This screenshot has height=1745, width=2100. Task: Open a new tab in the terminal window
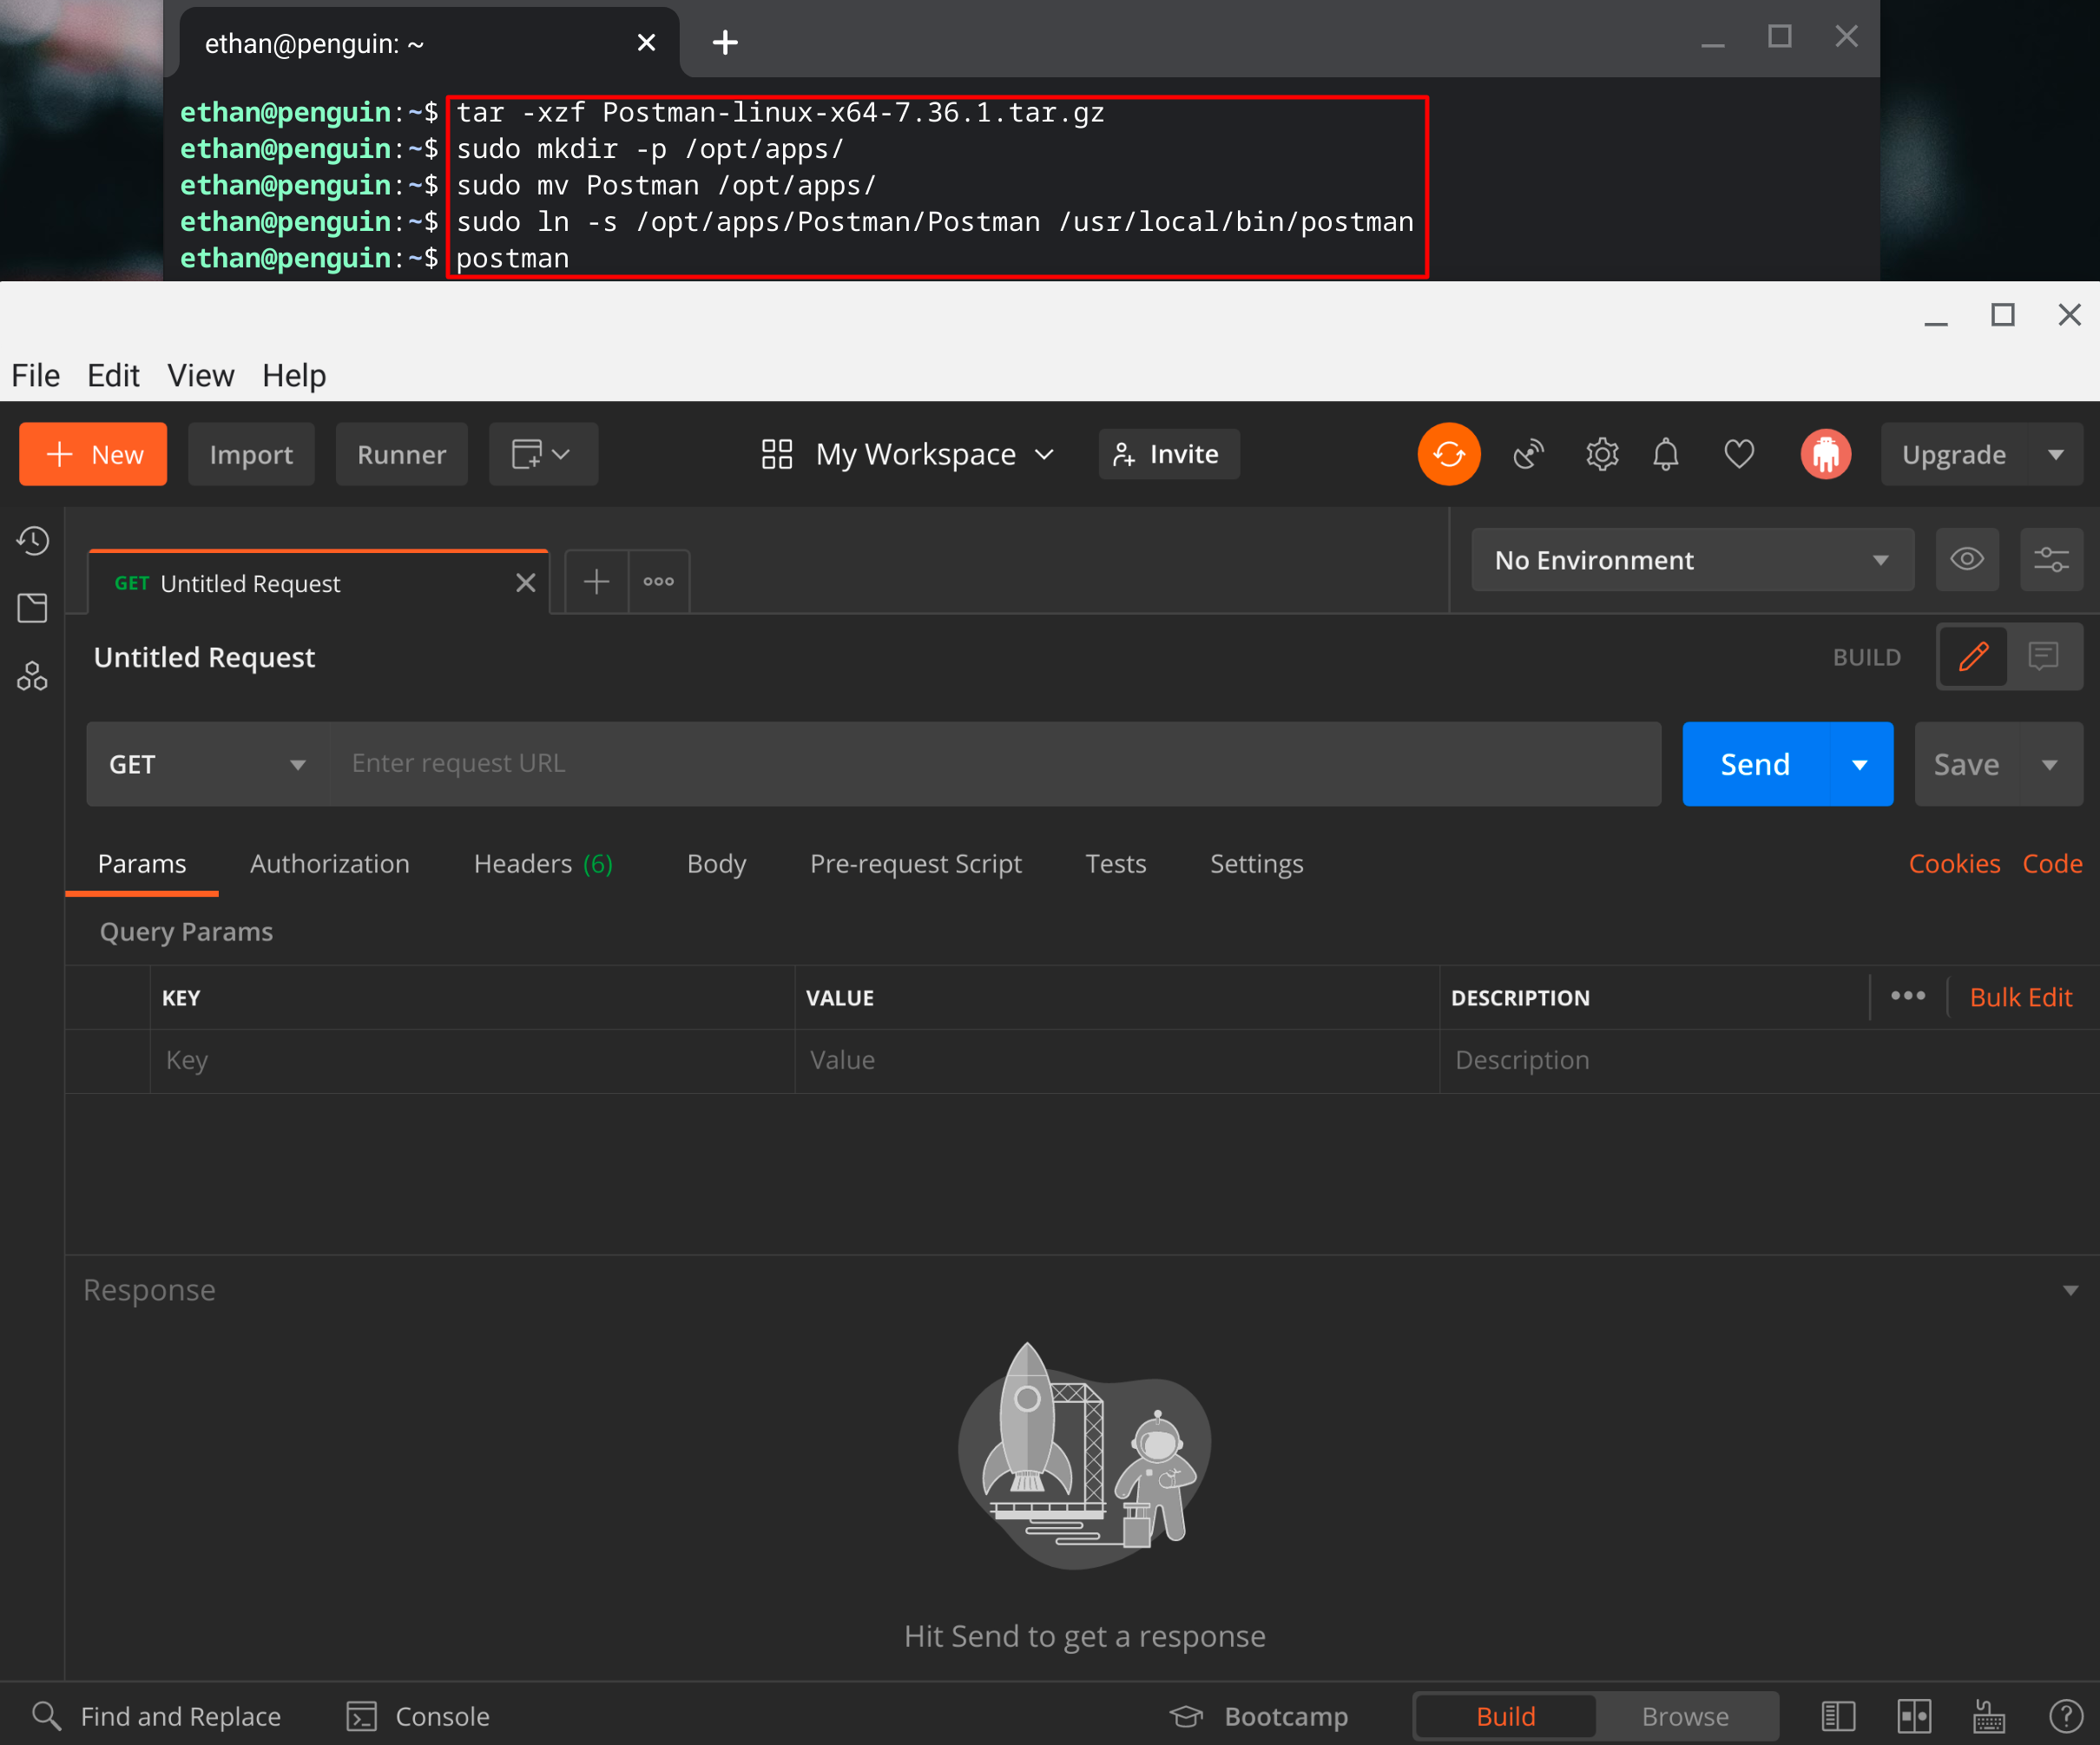click(x=725, y=42)
